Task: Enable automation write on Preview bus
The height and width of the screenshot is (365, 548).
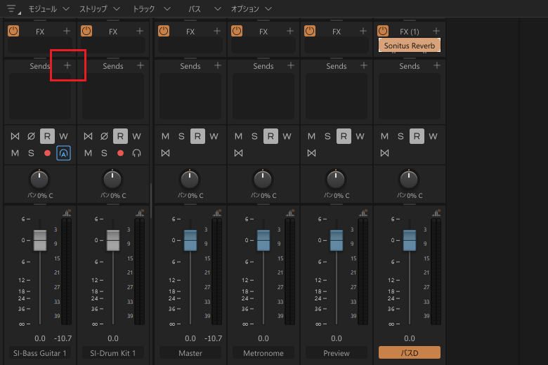Action: pyautogui.click(x=360, y=136)
